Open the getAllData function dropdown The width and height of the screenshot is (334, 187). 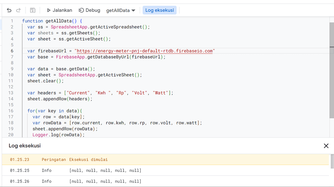(x=120, y=10)
